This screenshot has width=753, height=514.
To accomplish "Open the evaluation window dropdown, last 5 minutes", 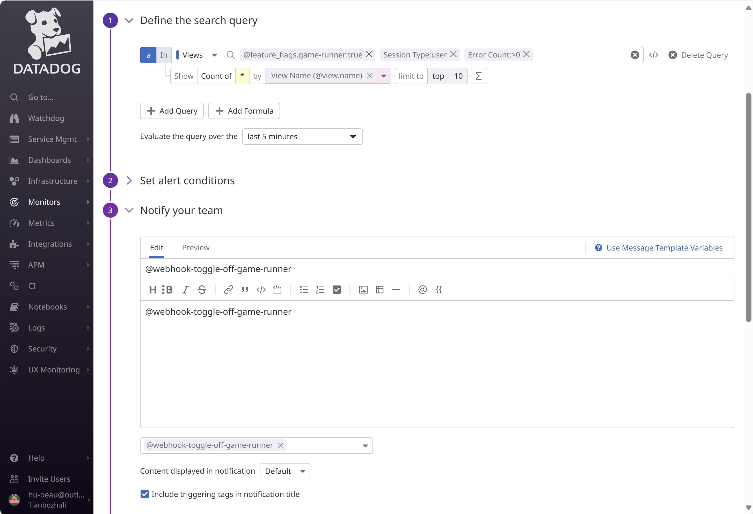I will coord(302,137).
